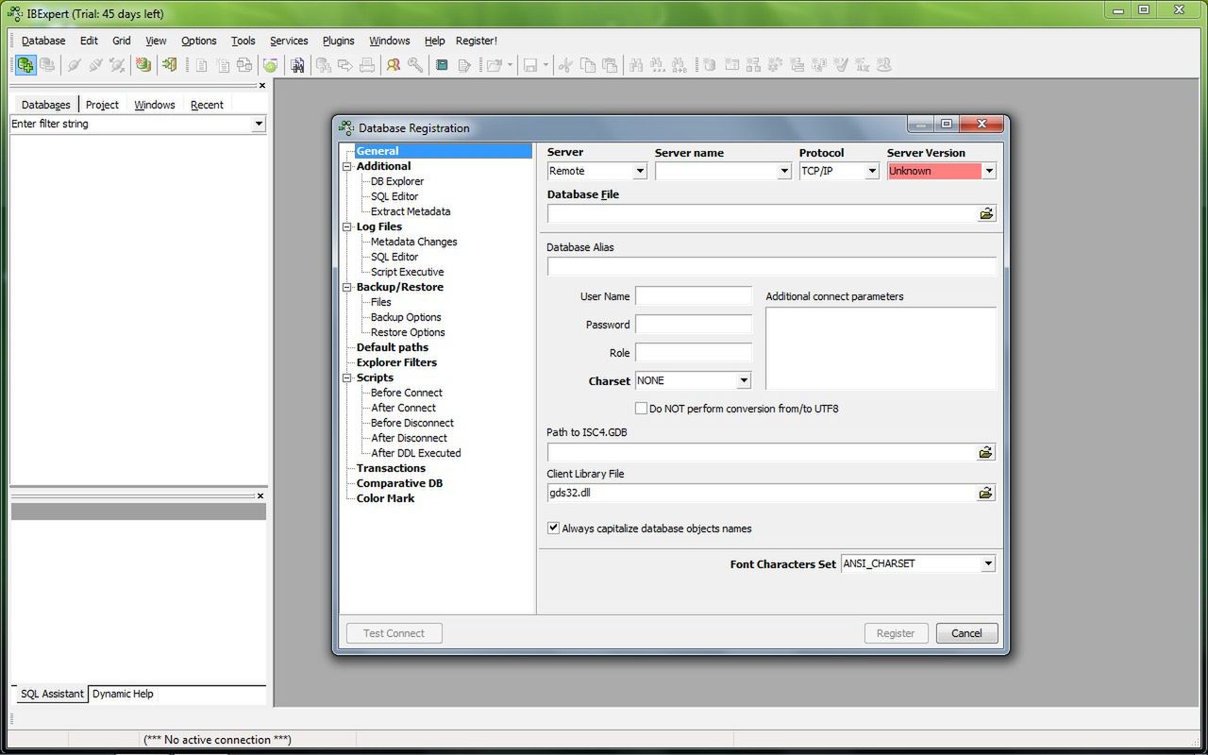
Task: Close the SQL Assistant panel with its X
Action: click(x=261, y=495)
